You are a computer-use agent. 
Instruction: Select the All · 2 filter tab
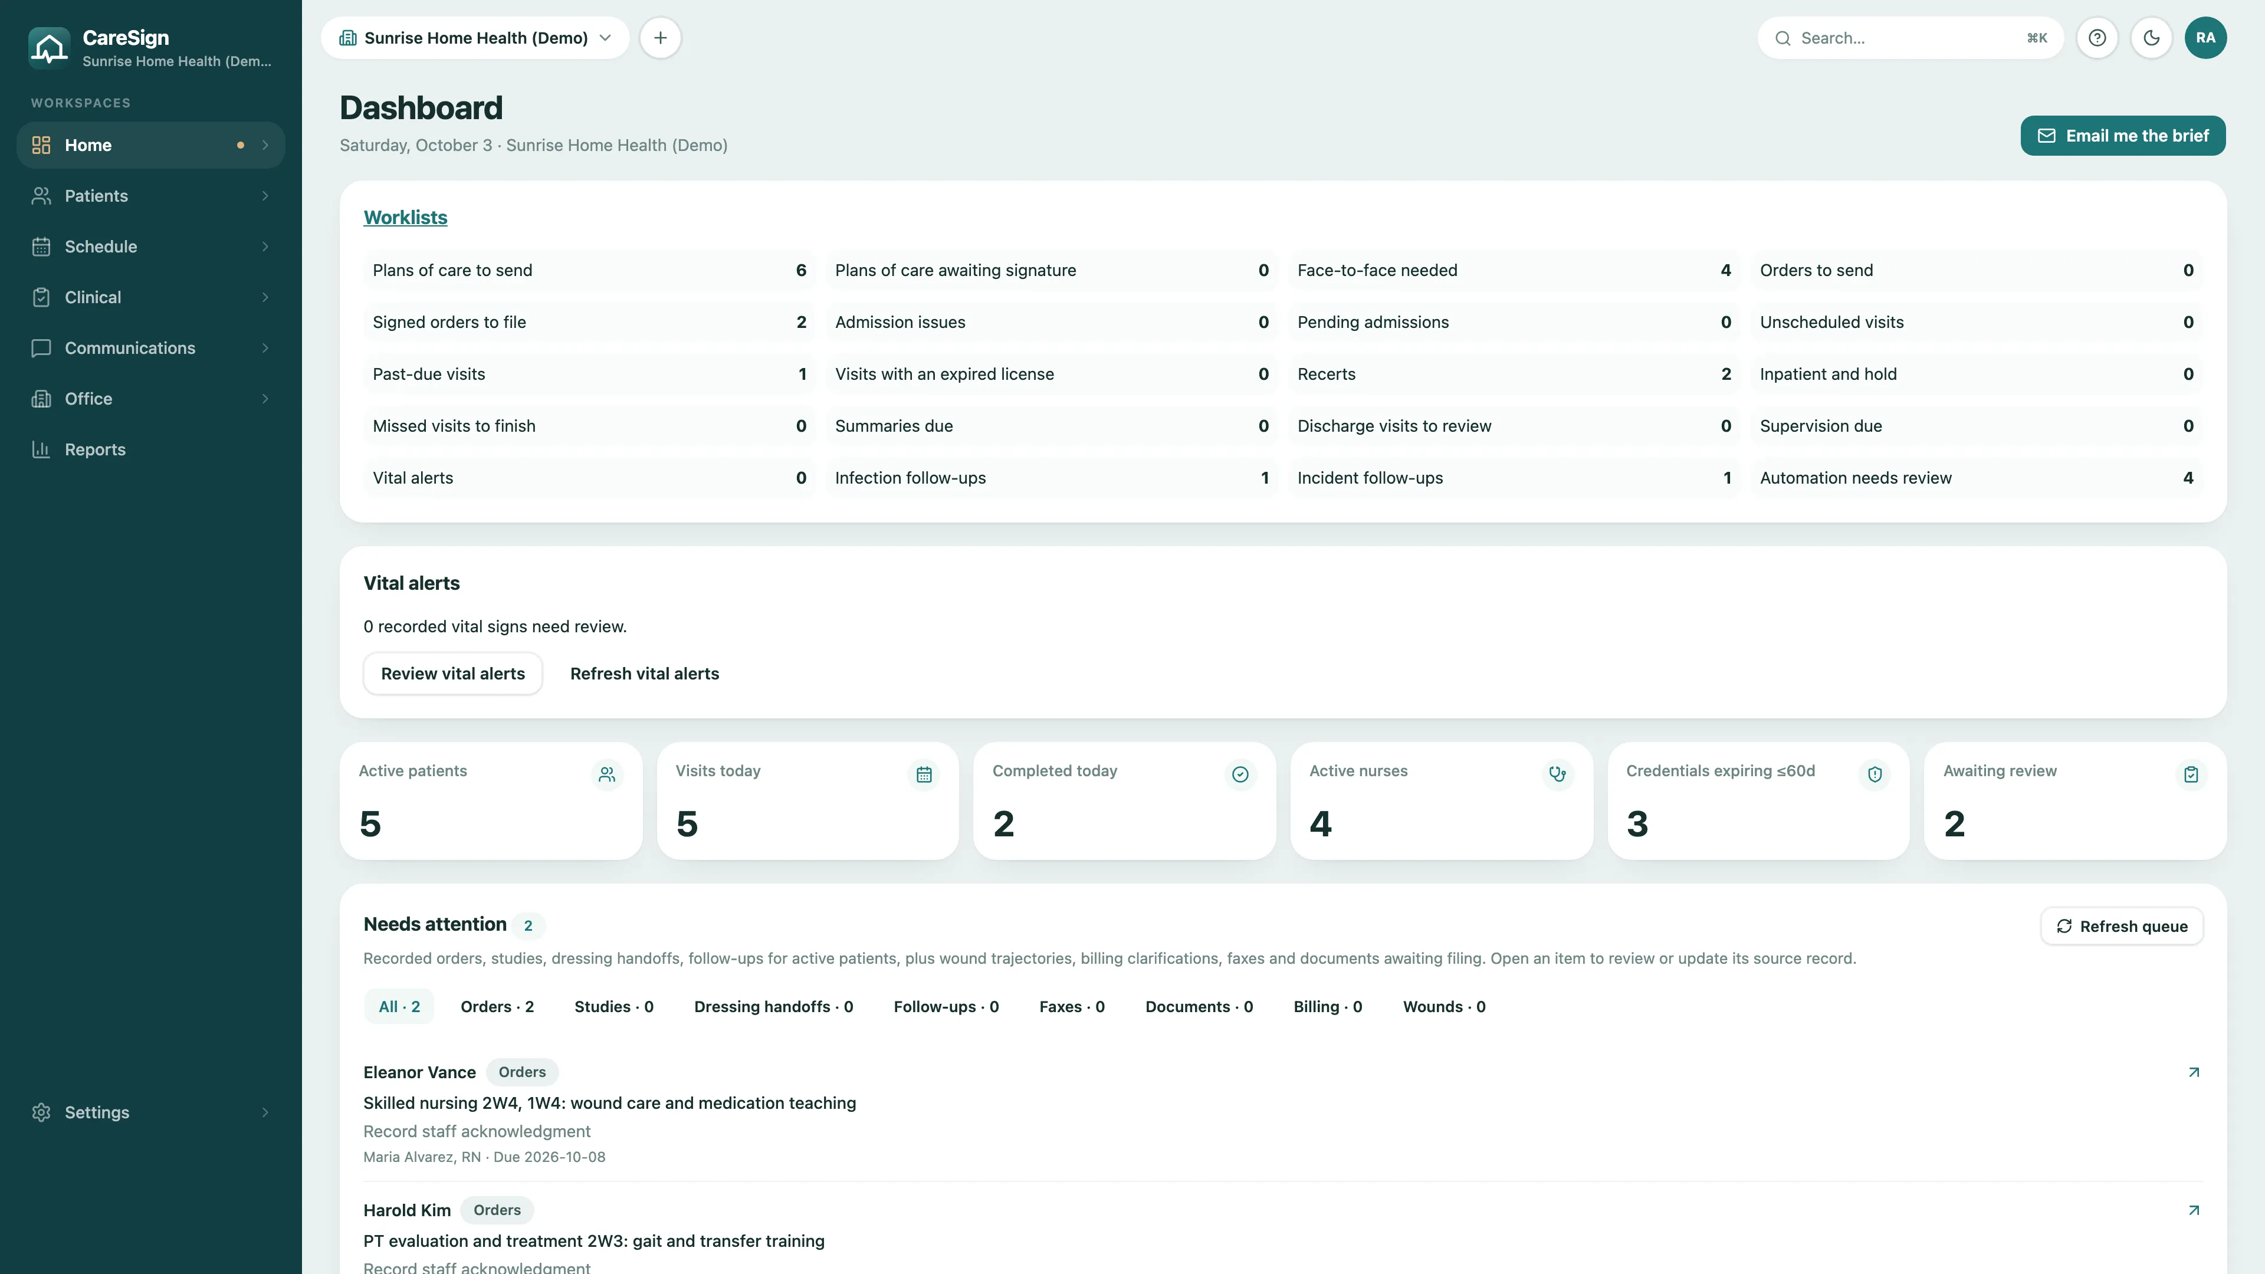tap(399, 1007)
